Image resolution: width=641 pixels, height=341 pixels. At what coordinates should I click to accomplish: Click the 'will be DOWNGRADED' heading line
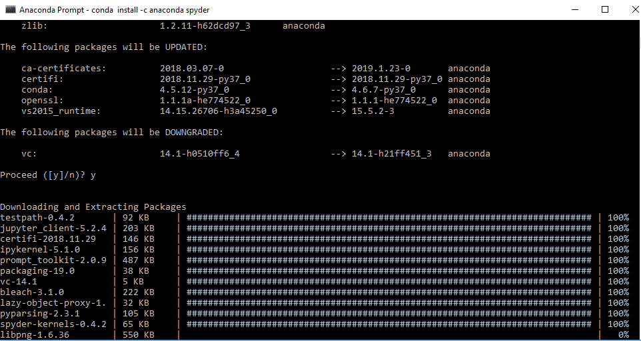(112, 133)
